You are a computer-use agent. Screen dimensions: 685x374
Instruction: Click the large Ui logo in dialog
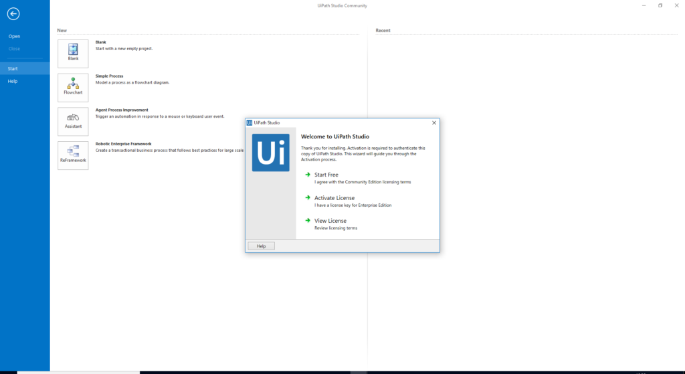click(x=270, y=153)
